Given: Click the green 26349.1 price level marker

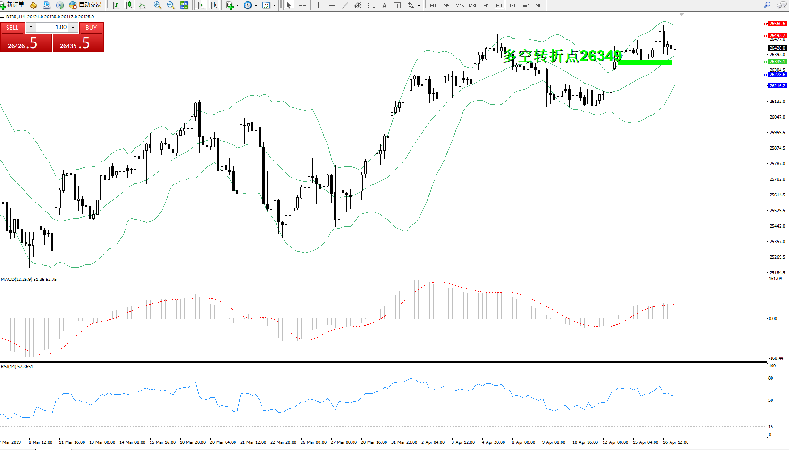Looking at the screenshot, I should (x=777, y=62).
